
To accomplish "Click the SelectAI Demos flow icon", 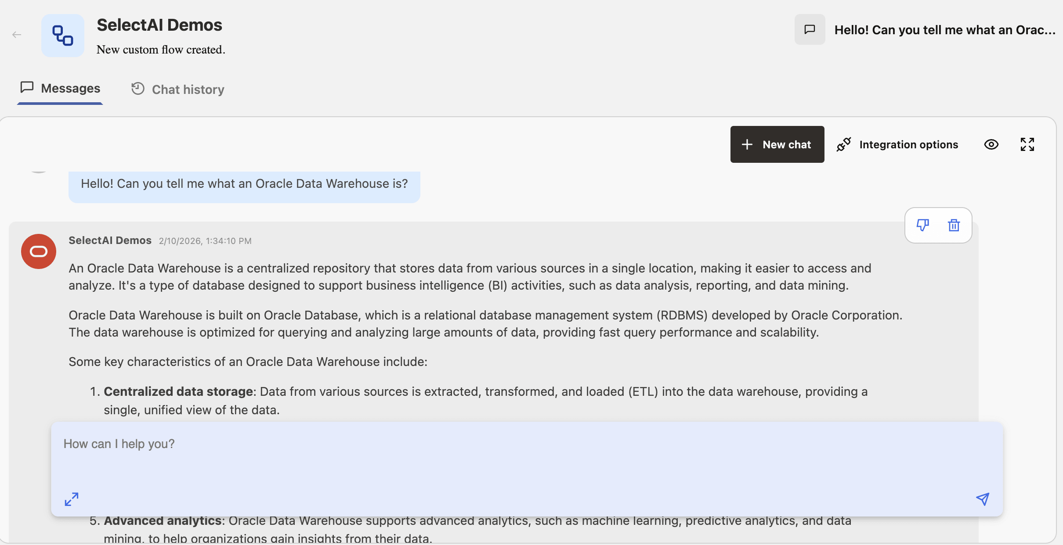I will [63, 36].
